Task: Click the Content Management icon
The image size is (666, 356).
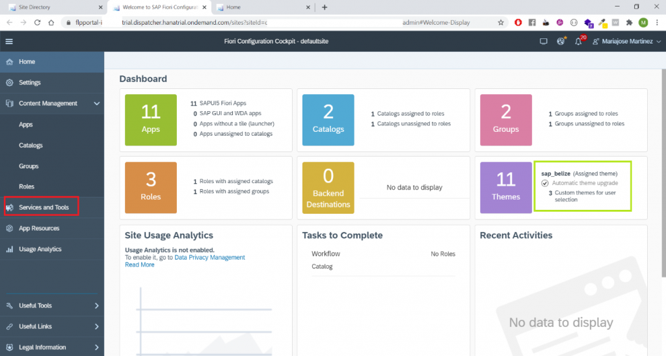Action: (9, 103)
